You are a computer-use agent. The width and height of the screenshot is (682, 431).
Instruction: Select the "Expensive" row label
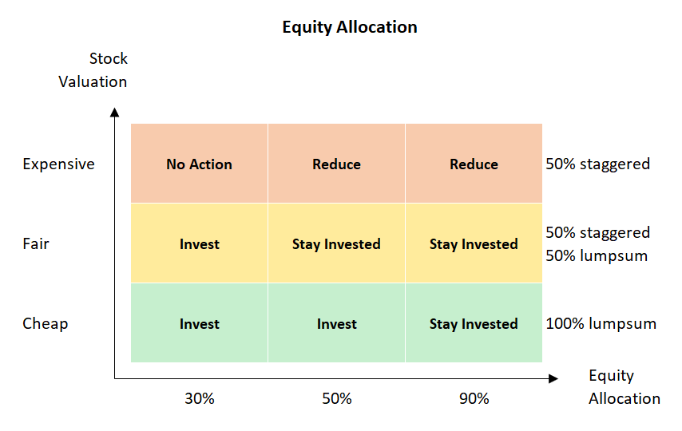(58, 164)
